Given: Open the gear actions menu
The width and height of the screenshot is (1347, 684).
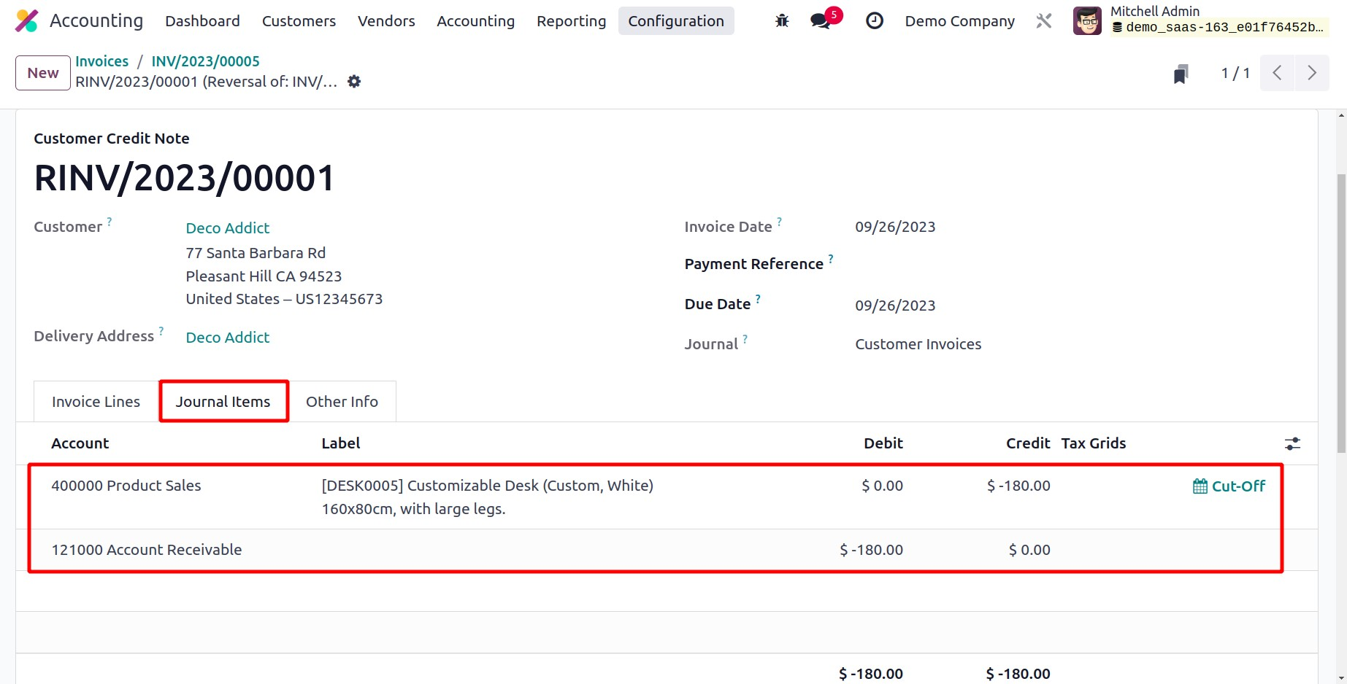Looking at the screenshot, I should pyautogui.click(x=354, y=82).
